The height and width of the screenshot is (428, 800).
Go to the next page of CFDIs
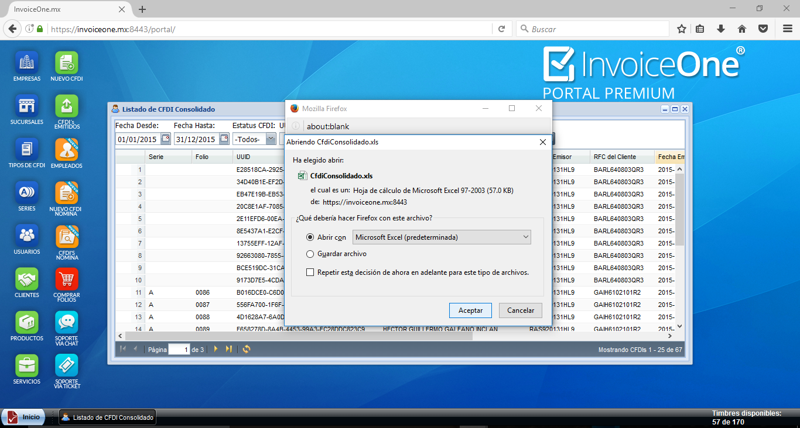point(216,349)
